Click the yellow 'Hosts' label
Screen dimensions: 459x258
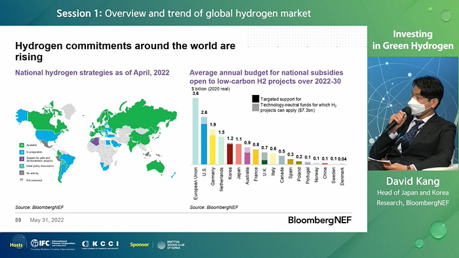click(16, 245)
